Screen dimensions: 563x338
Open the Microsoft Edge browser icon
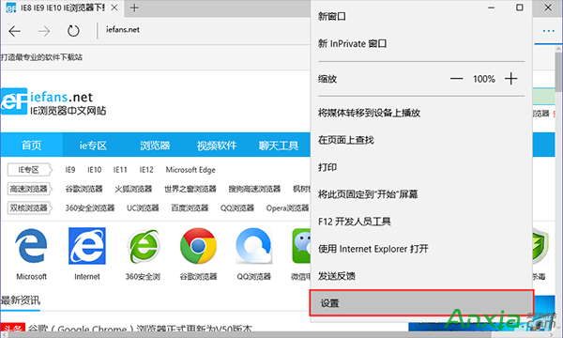(x=31, y=246)
